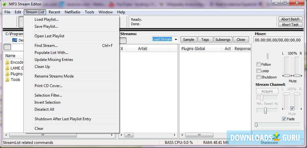Screen dimensions: 307x148
Task: Click the Acquire button in Stream Channel
Action: [x=267, y=91]
